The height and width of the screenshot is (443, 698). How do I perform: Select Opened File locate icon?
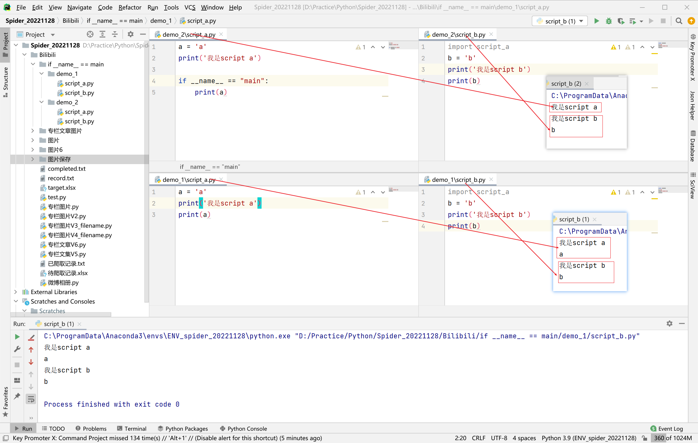(x=90, y=34)
